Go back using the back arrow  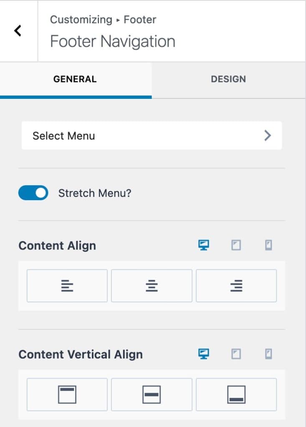coord(18,30)
